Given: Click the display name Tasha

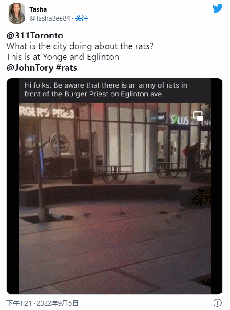Looking at the screenshot, I should 38,9.
